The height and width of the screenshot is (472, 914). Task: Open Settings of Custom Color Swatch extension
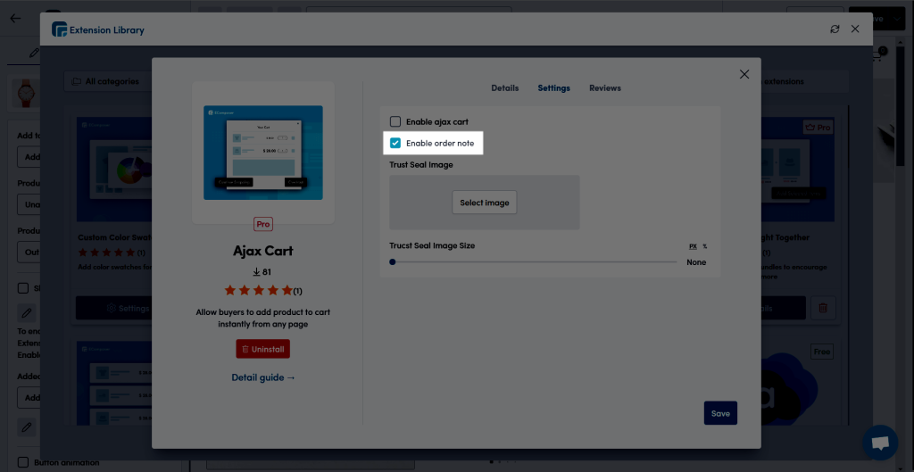[x=112, y=308]
